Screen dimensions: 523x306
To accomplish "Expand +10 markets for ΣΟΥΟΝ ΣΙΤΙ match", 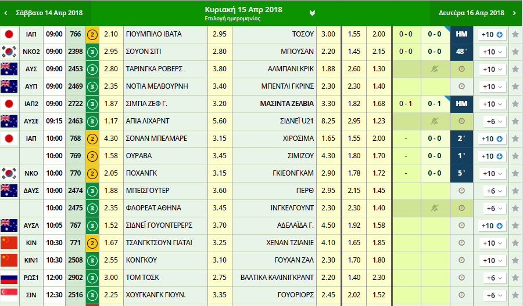I will 491,52.
